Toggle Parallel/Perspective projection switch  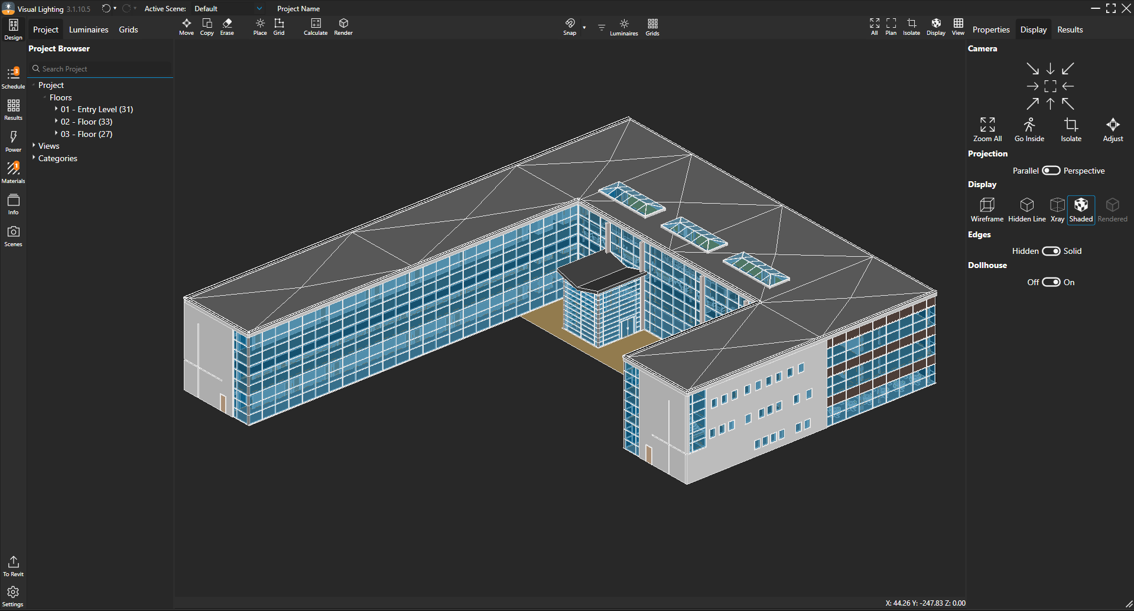tap(1051, 171)
